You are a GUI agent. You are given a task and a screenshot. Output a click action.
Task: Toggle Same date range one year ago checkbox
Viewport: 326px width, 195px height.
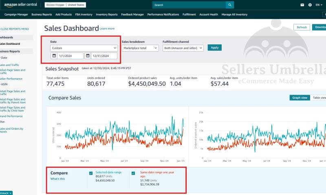pos(133,173)
